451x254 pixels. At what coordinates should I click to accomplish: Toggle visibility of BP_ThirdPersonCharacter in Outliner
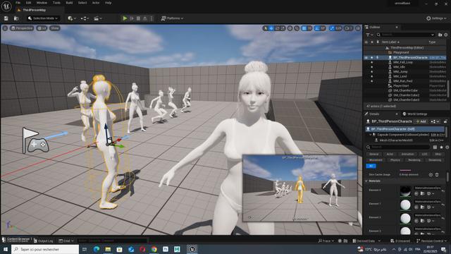pyautogui.click(x=366, y=58)
